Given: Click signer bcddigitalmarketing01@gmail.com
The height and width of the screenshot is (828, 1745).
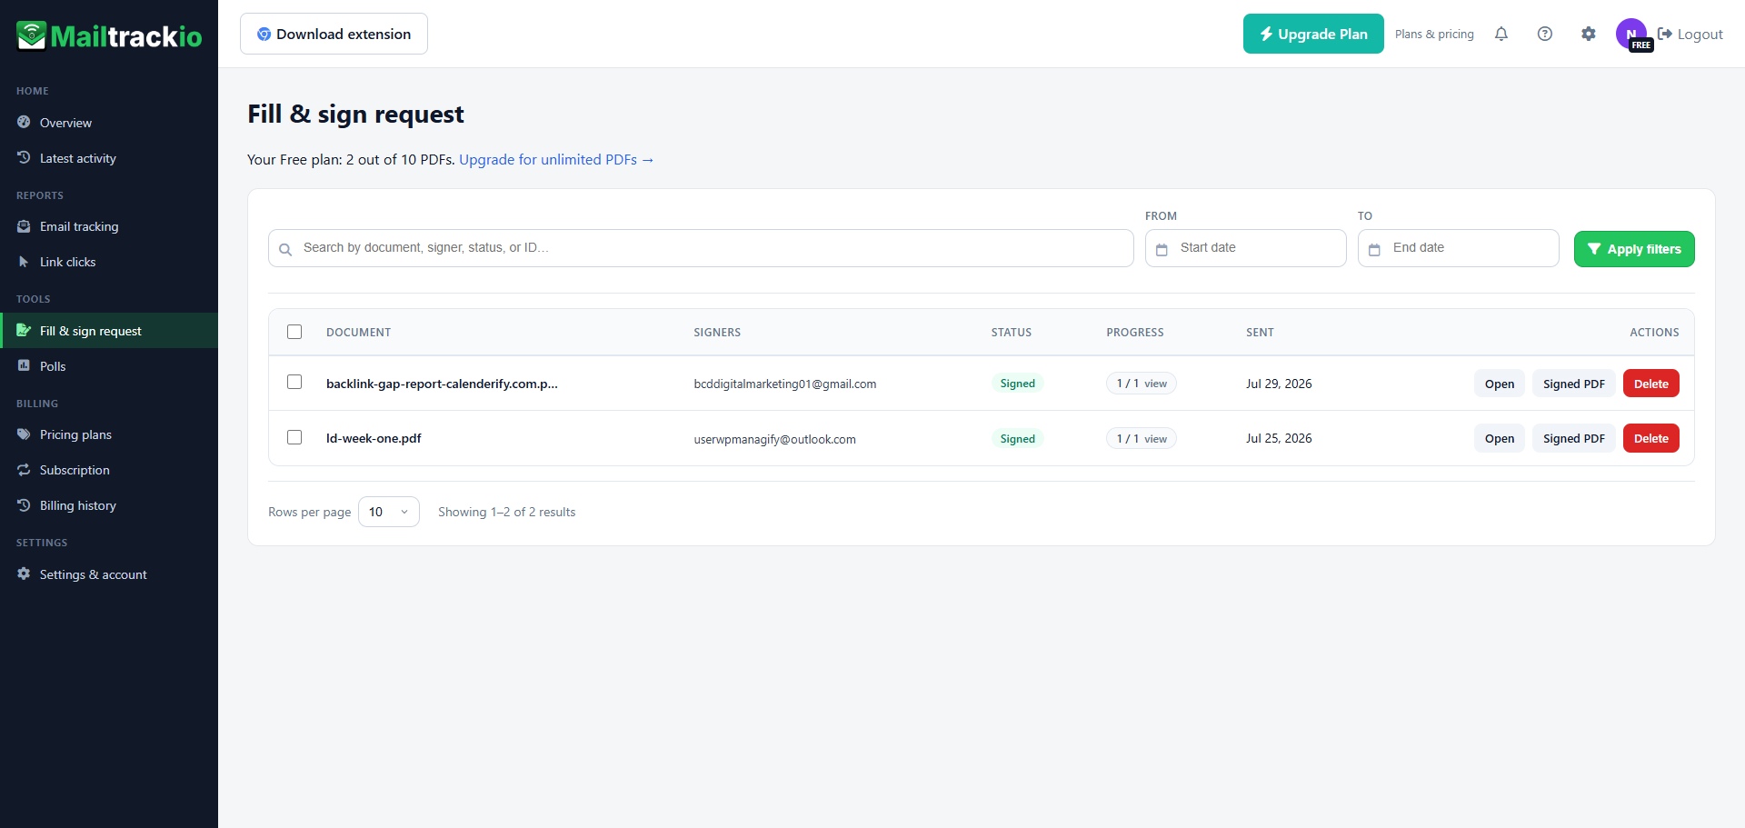Looking at the screenshot, I should (x=785, y=384).
